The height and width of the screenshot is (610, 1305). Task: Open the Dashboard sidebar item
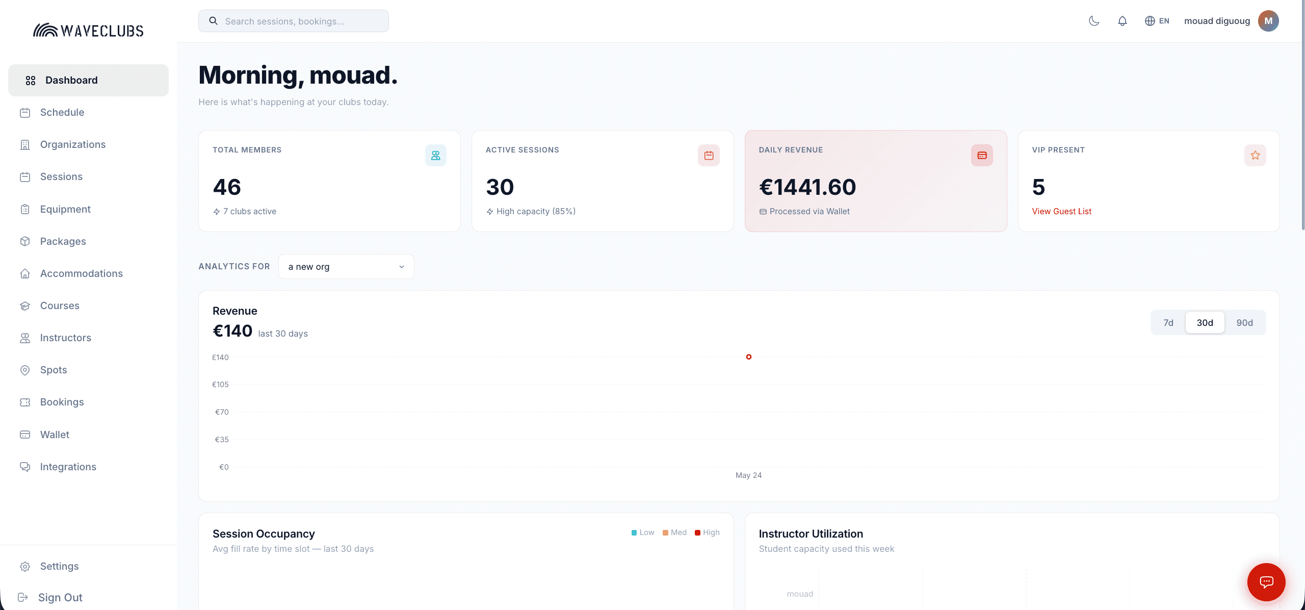(88, 80)
